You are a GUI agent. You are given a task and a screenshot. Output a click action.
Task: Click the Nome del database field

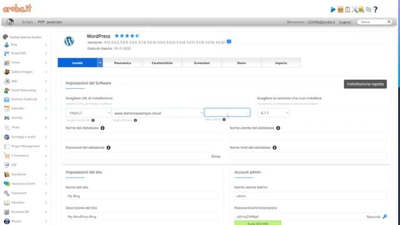point(144,136)
